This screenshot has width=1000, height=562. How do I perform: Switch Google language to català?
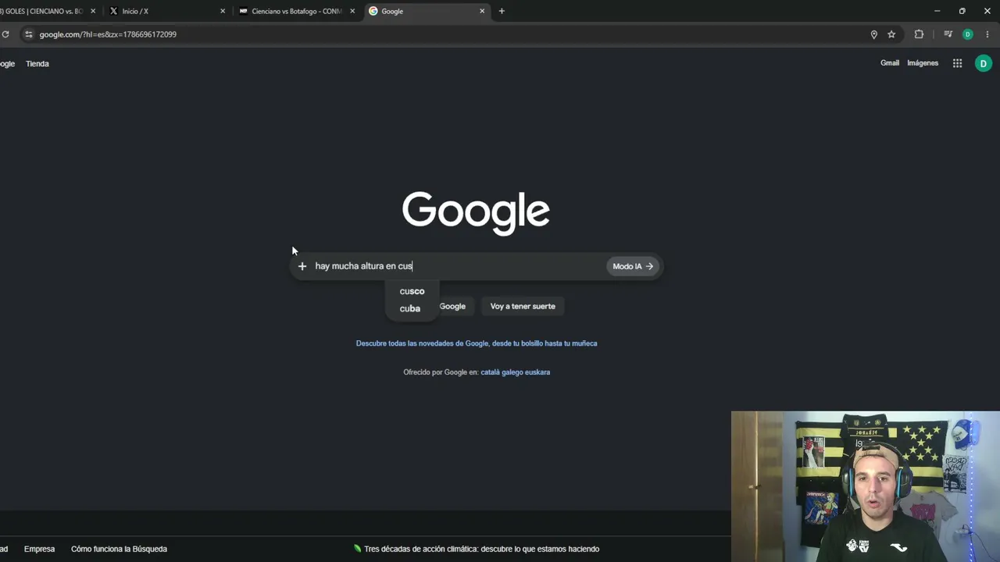click(x=489, y=372)
